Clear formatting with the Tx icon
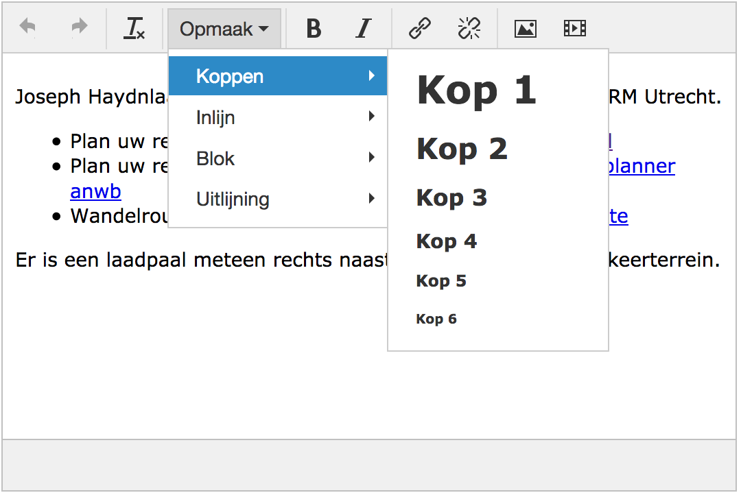 pyautogui.click(x=134, y=28)
